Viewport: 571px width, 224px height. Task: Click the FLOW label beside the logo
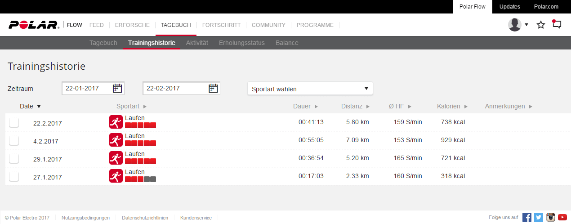pos(75,25)
